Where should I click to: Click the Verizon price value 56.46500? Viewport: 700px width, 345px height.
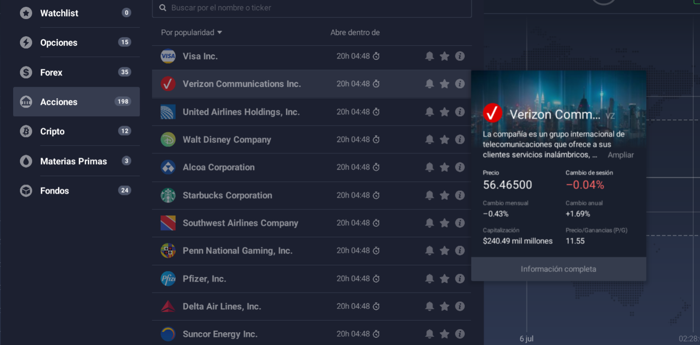pyautogui.click(x=507, y=184)
